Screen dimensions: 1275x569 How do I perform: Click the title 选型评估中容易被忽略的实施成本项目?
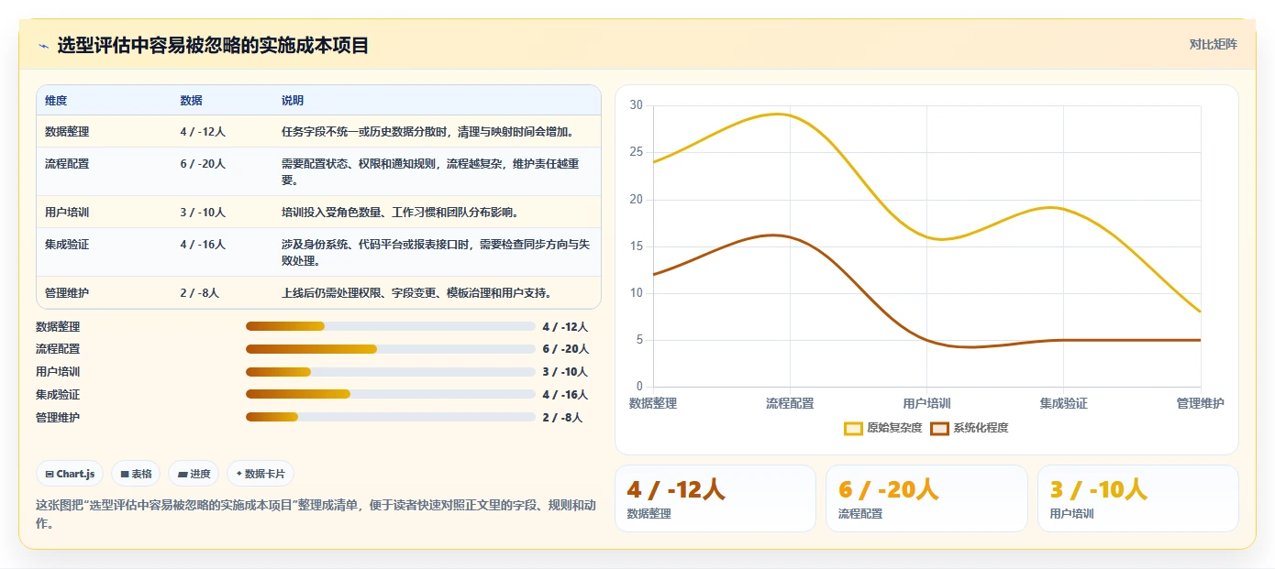[213, 45]
